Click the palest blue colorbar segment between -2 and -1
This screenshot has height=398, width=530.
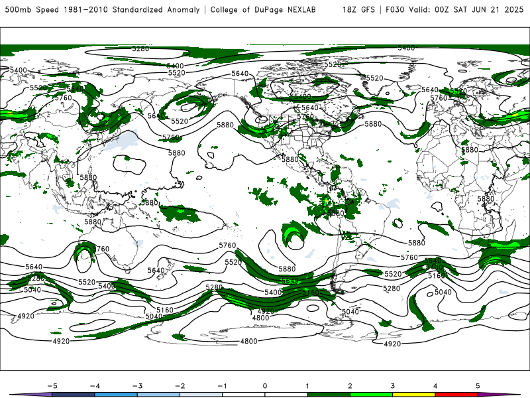coord(201,395)
